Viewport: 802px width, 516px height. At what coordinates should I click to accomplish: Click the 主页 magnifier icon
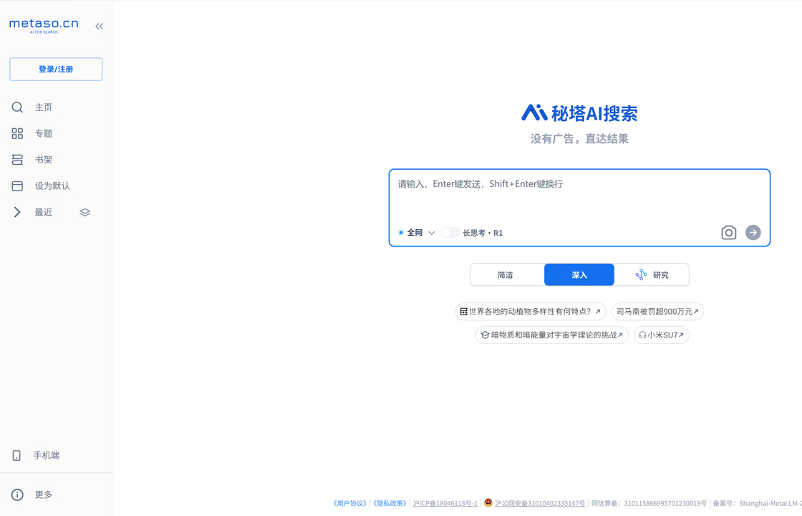[x=17, y=107]
